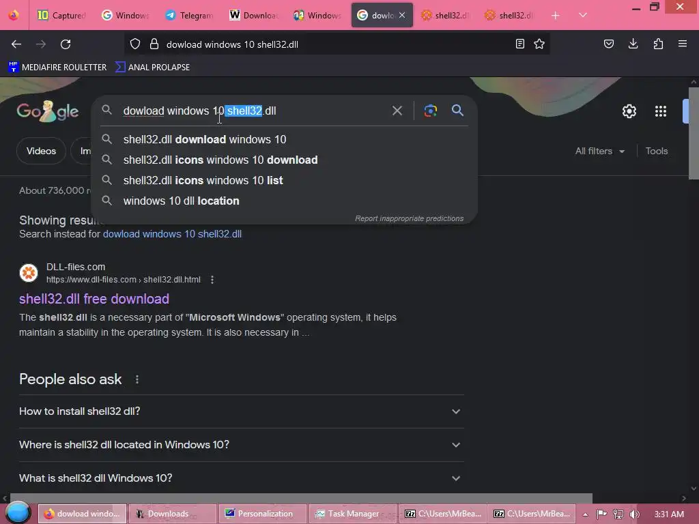Open the All filters dropdown
The height and width of the screenshot is (524, 699).
[x=599, y=151]
